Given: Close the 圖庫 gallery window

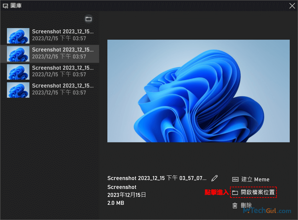Looking at the screenshot, I should 292,6.
